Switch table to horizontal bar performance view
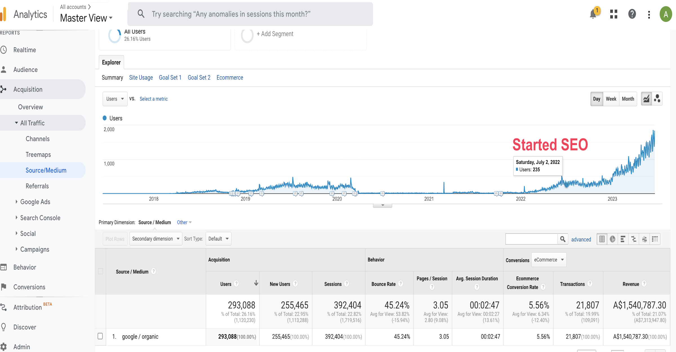676x352 pixels. coord(623,239)
